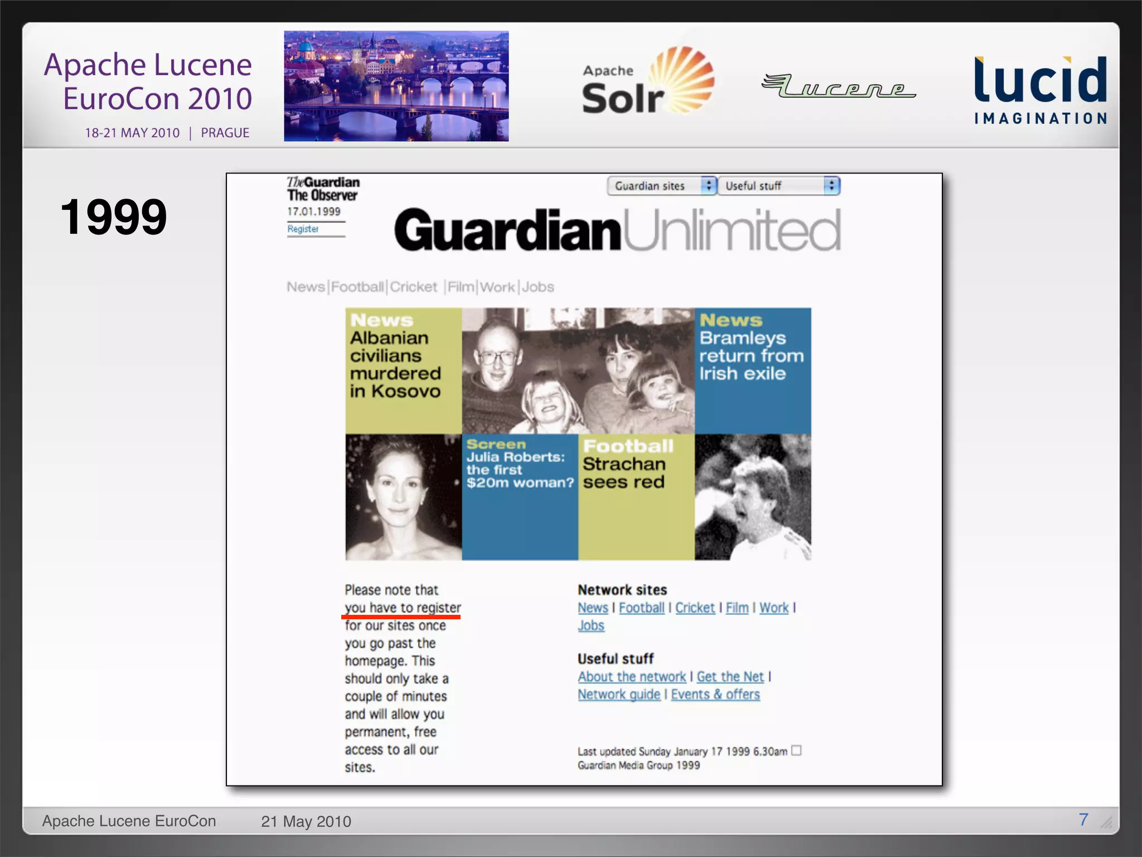
Task: Click the Lucid Imagination logo
Action: pyautogui.click(x=1040, y=89)
